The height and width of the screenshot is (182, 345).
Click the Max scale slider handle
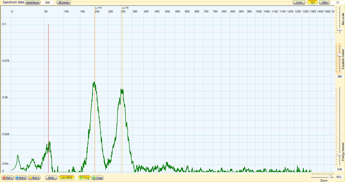click(340, 30)
